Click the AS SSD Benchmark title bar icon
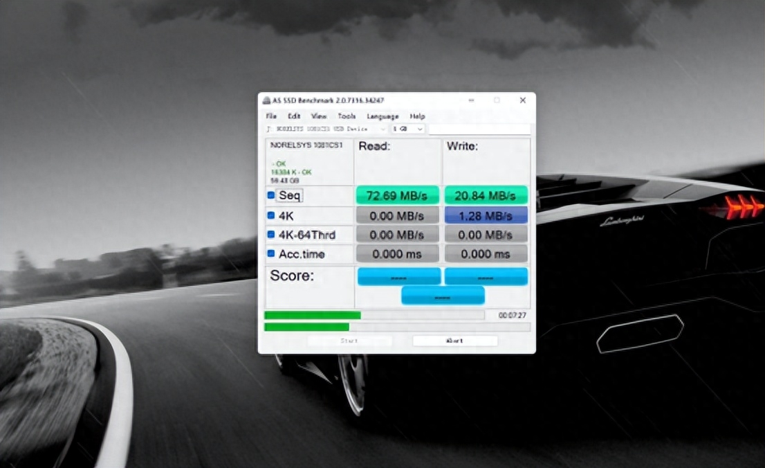The width and height of the screenshot is (765, 468). tap(266, 100)
